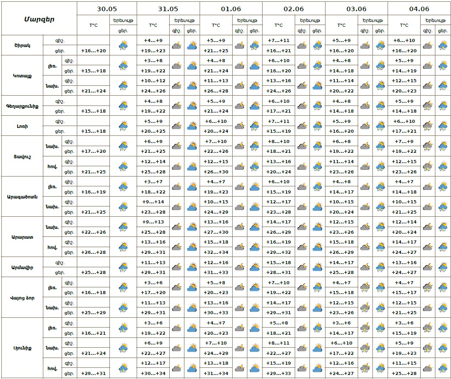Image resolution: width=451 pixels, height=379 pixels.
Task: Click Armavir's night weather icon for 31.05
Action: (176, 267)
